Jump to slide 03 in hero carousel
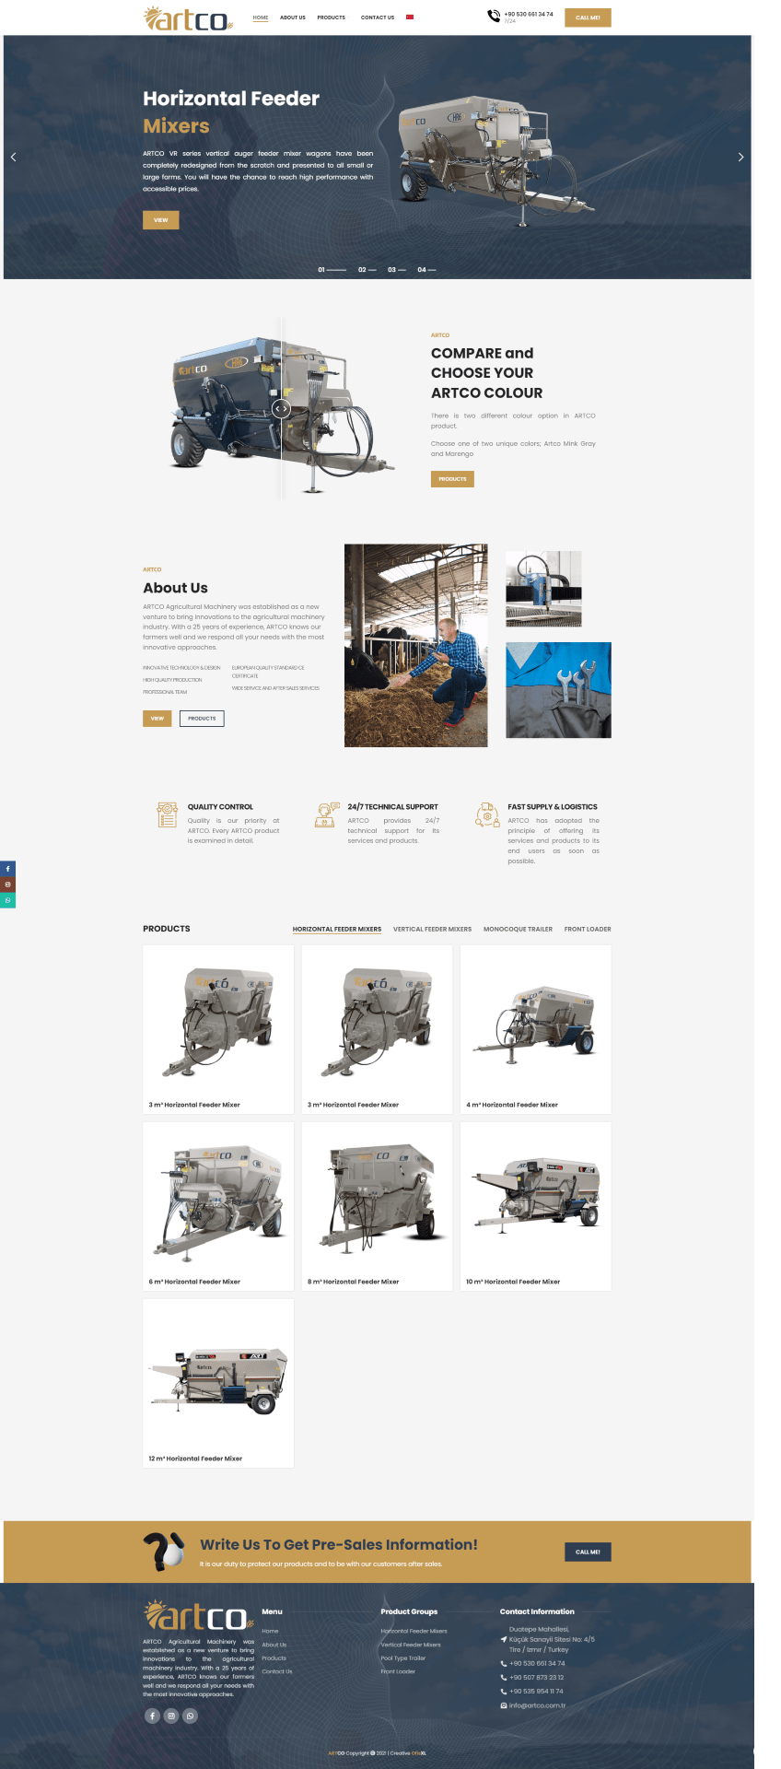 click(x=396, y=270)
